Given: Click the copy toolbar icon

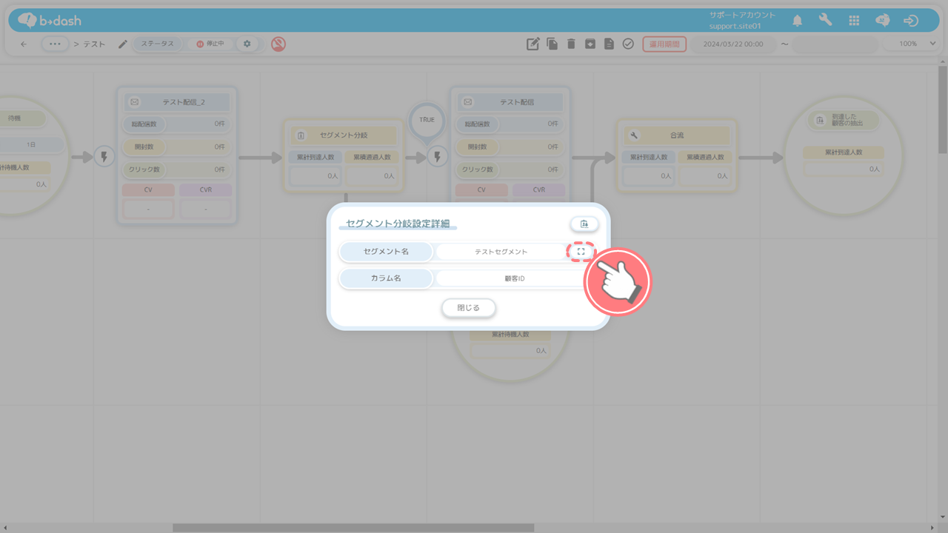Looking at the screenshot, I should 552,44.
